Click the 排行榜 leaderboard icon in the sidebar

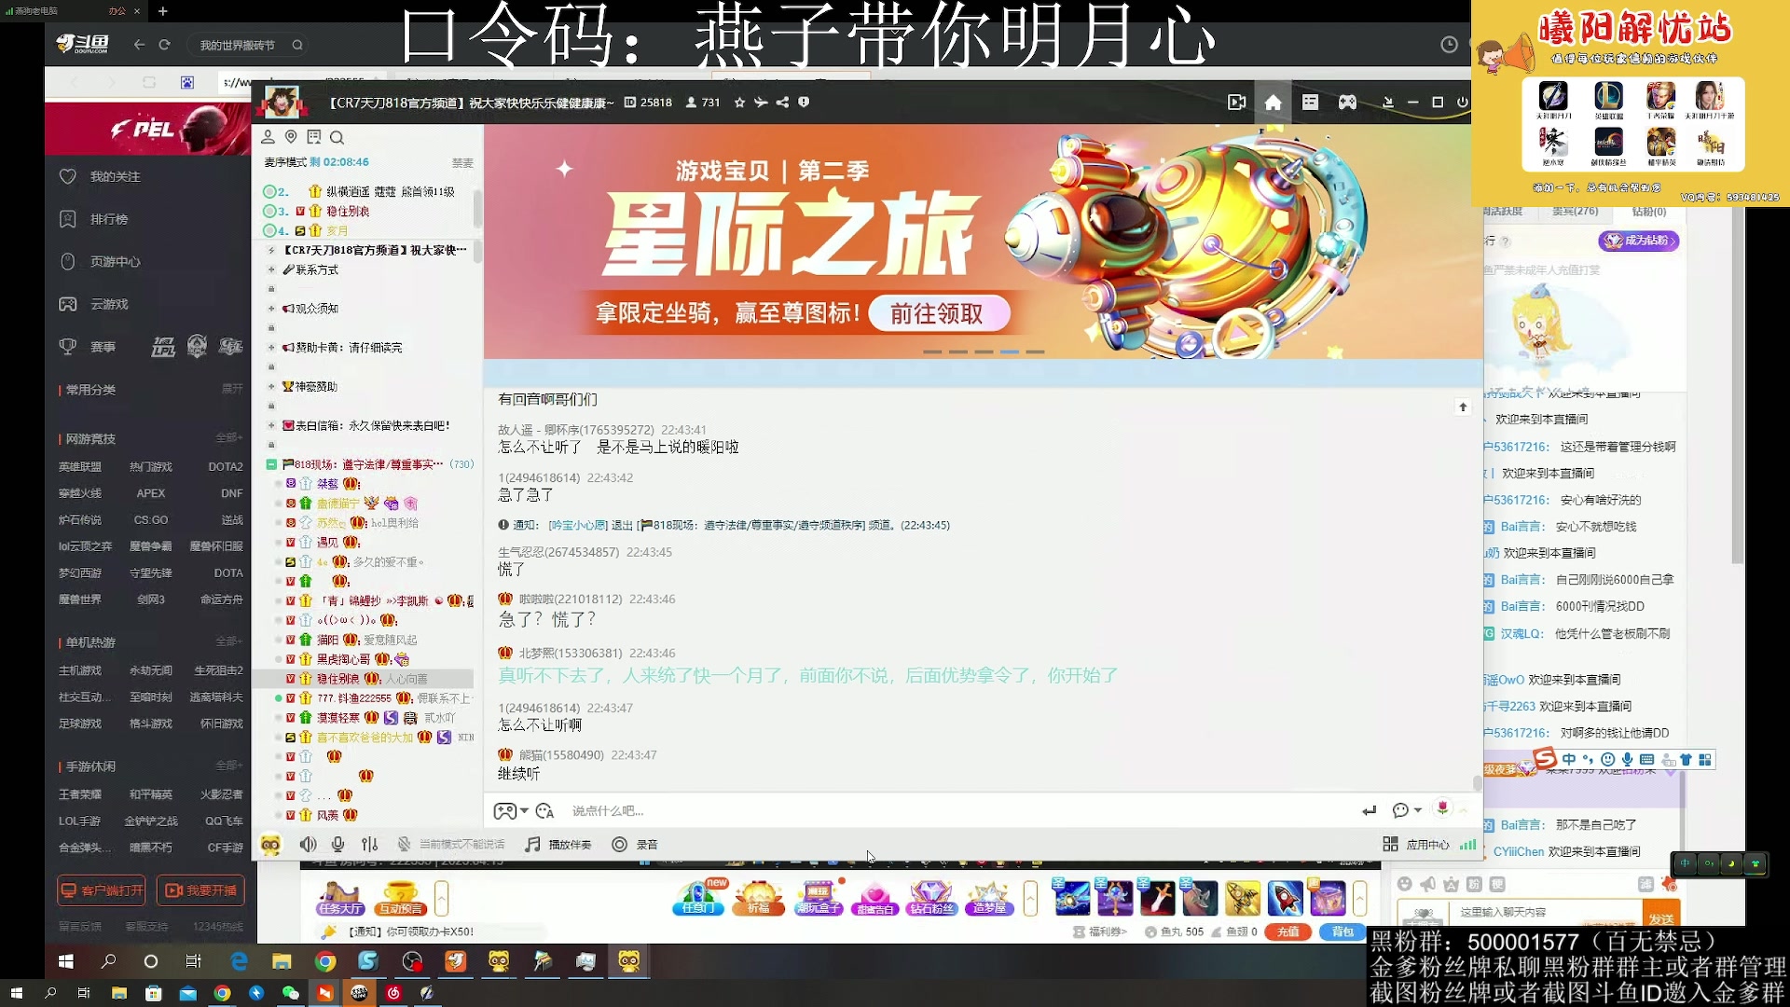103,219
